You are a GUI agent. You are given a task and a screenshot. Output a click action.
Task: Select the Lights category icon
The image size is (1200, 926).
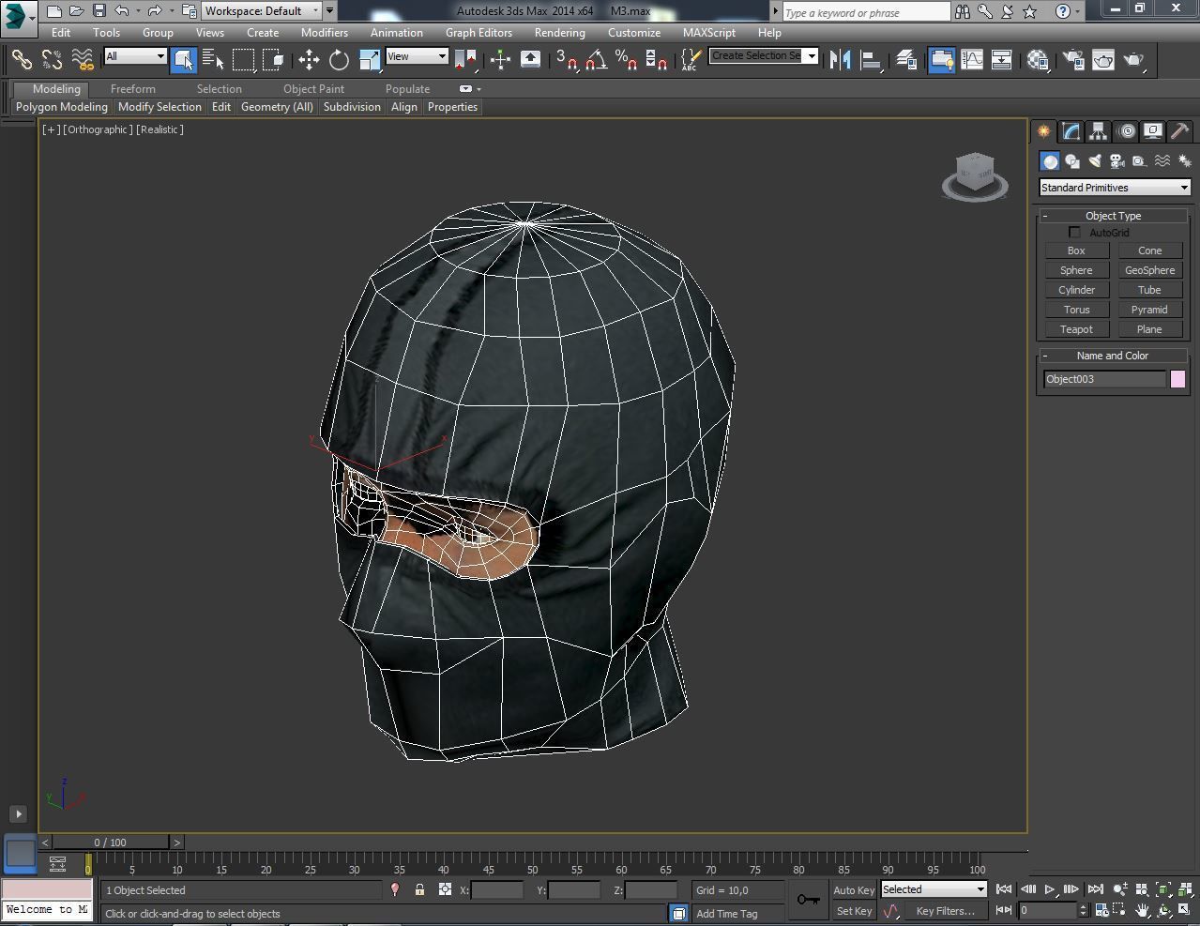(1095, 161)
